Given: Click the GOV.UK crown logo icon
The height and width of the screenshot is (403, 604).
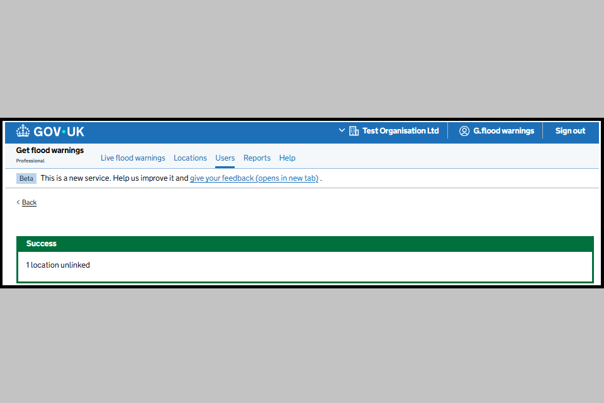Looking at the screenshot, I should point(23,131).
